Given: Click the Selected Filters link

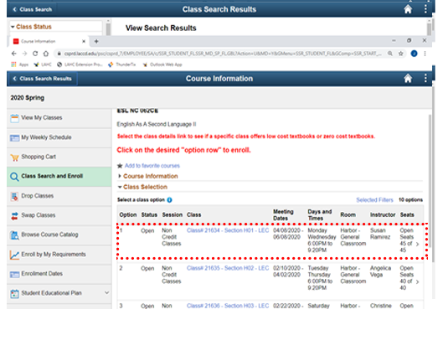Looking at the screenshot, I should click(x=374, y=200).
